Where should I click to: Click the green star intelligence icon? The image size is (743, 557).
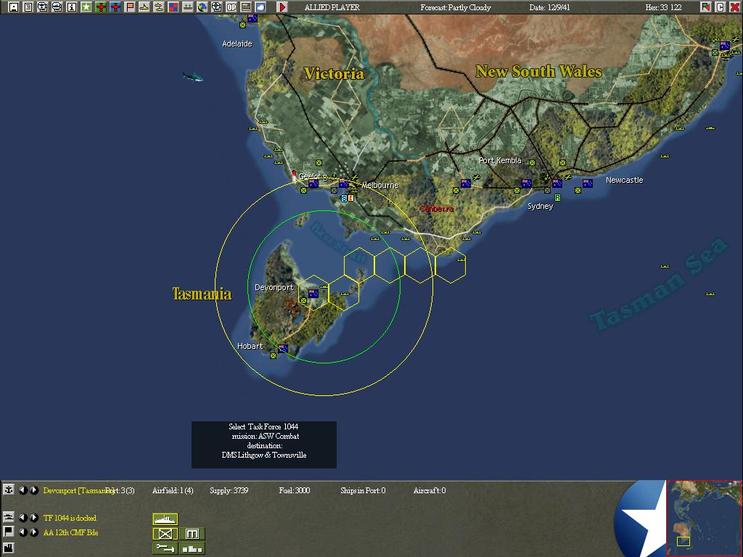point(86,7)
